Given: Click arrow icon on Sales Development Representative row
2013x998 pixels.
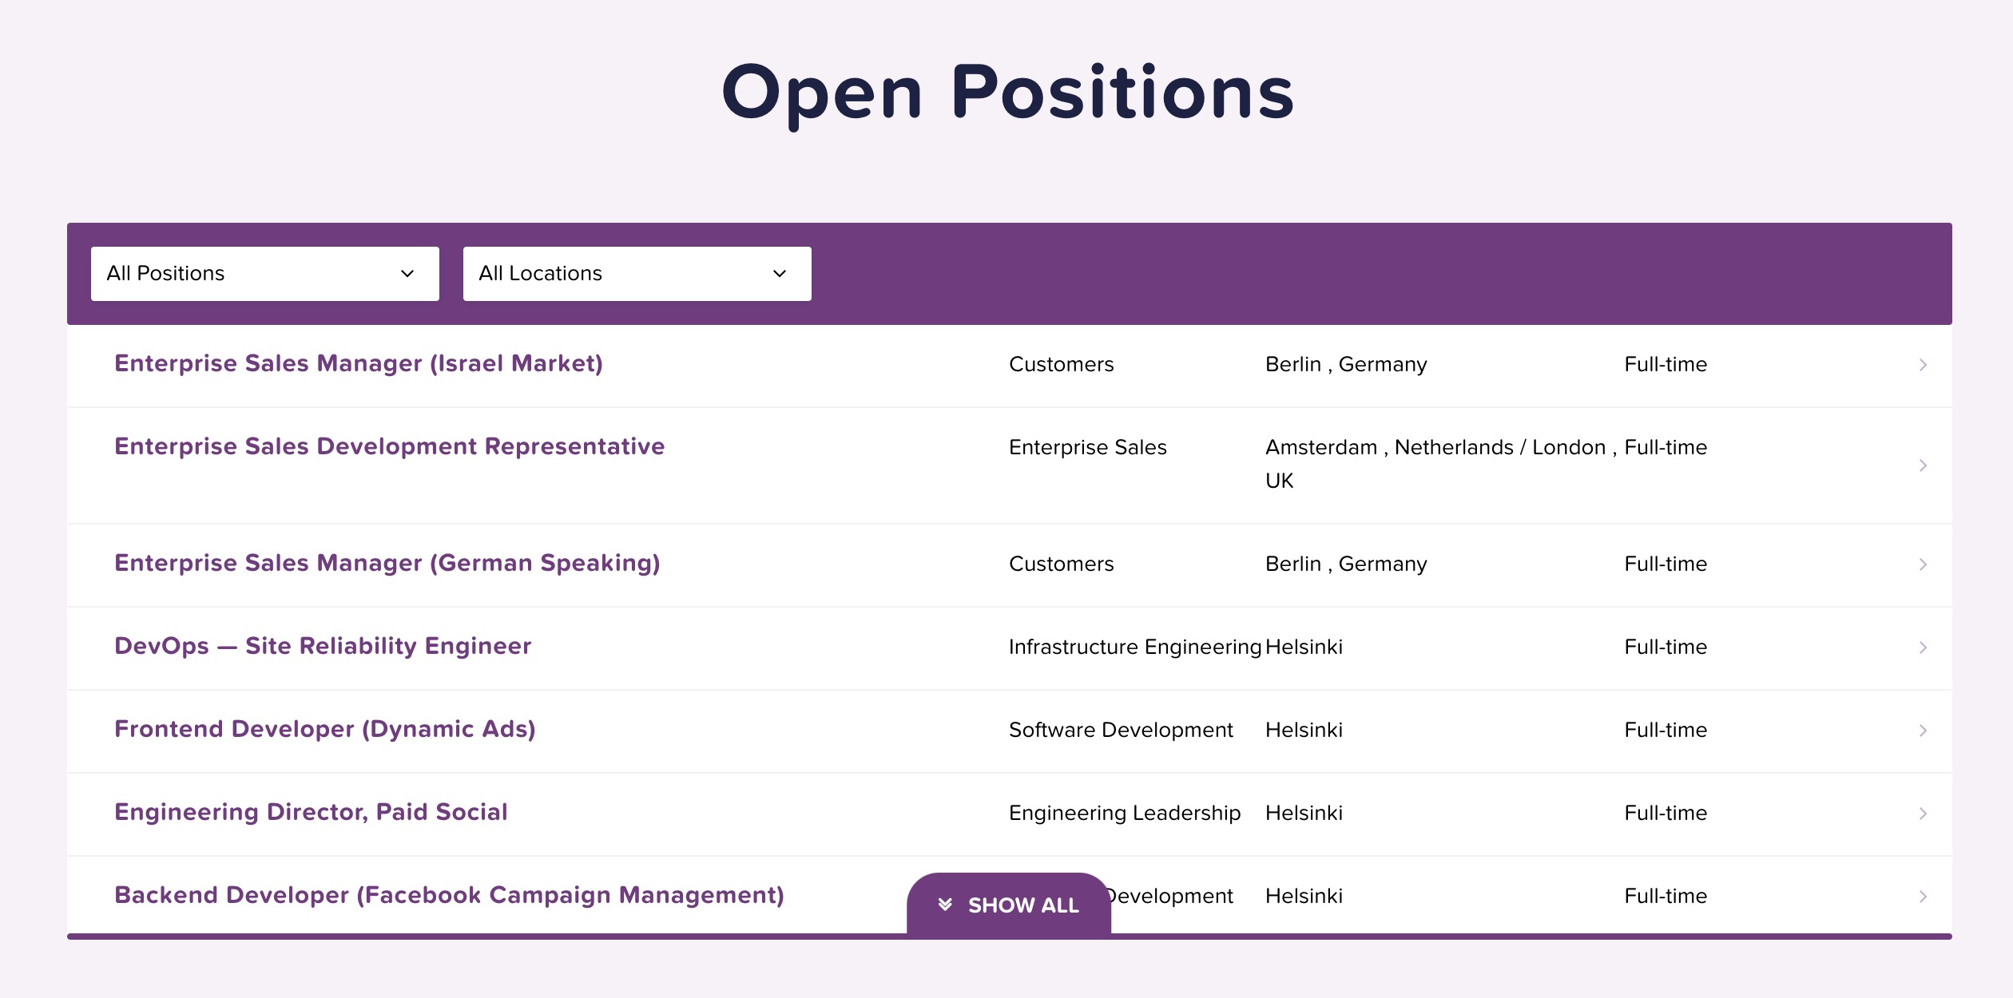Looking at the screenshot, I should tap(1923, 465).
